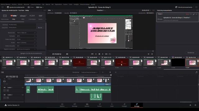Screen dimensions: 199x111
Task: Stop playback in the viewer
Action: point(99,54)
